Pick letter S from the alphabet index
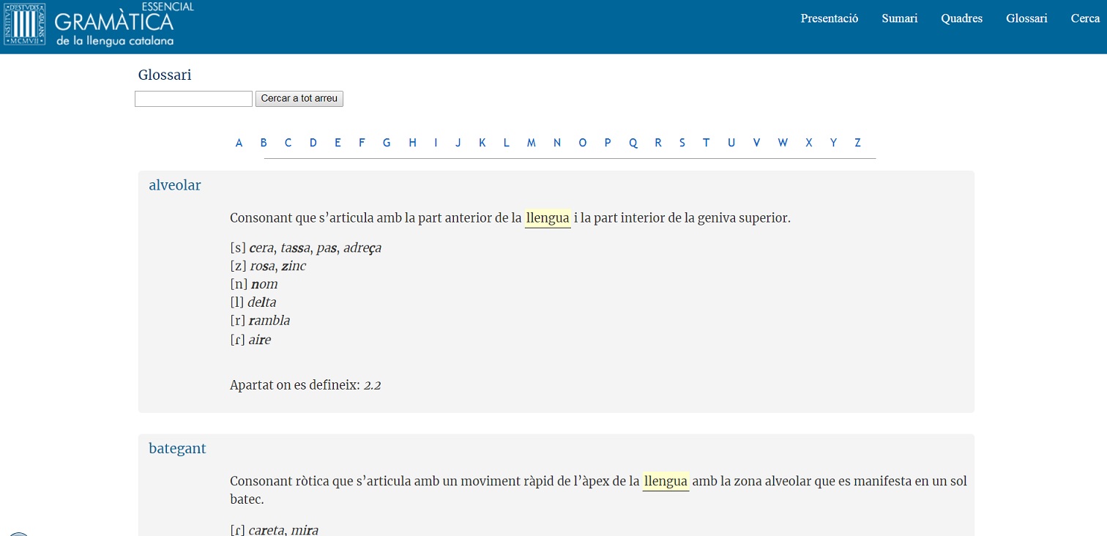The width and height of the screenshot is (1107, 536). [682, 143]
